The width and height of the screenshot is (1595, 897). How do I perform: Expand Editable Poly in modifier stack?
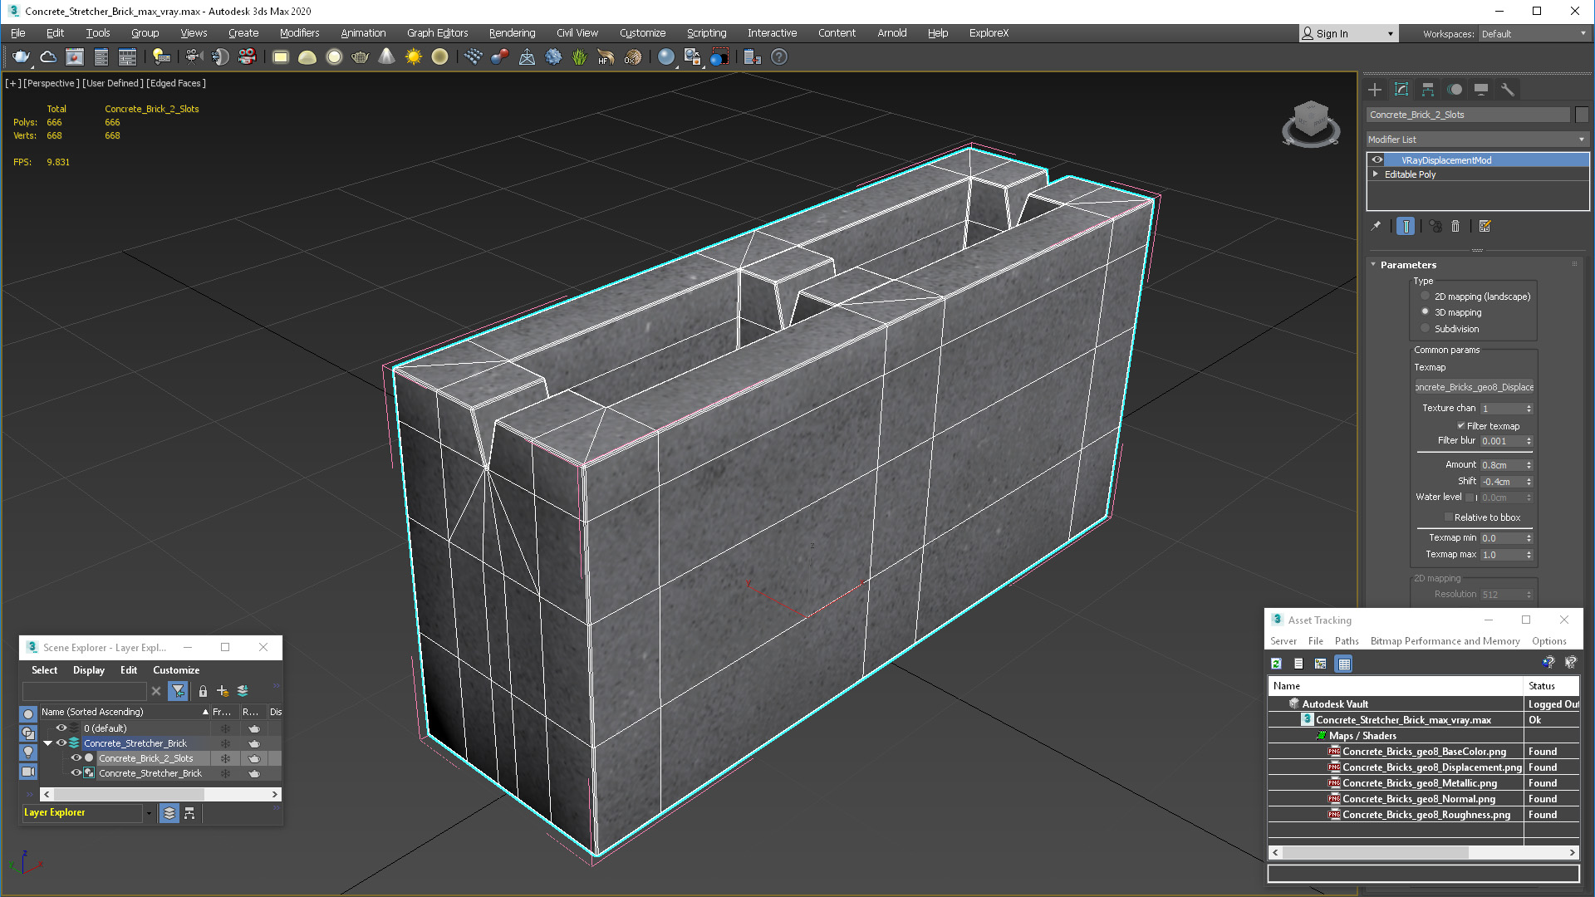coord(1376,174)
